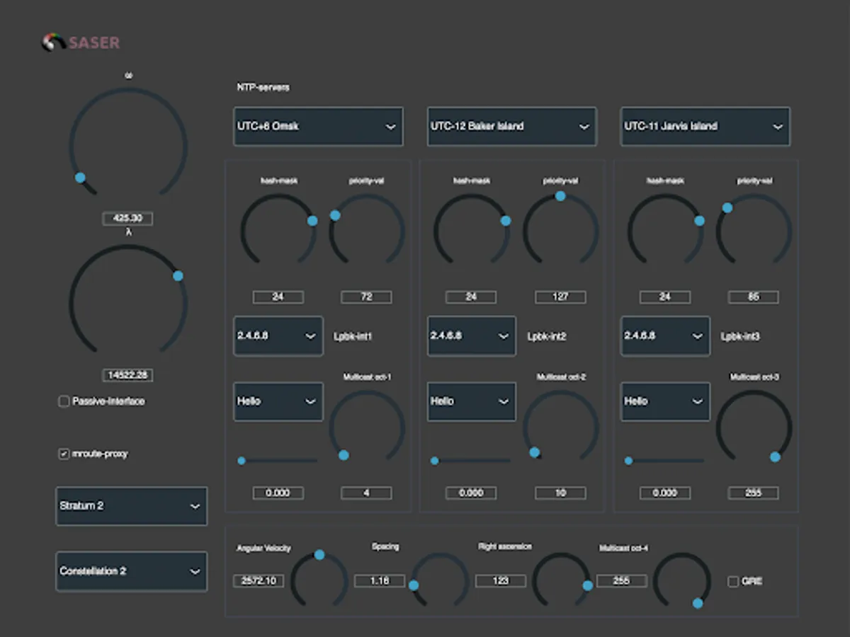
Task: Click the NTP-servers label
Action: tap(263, 87)
